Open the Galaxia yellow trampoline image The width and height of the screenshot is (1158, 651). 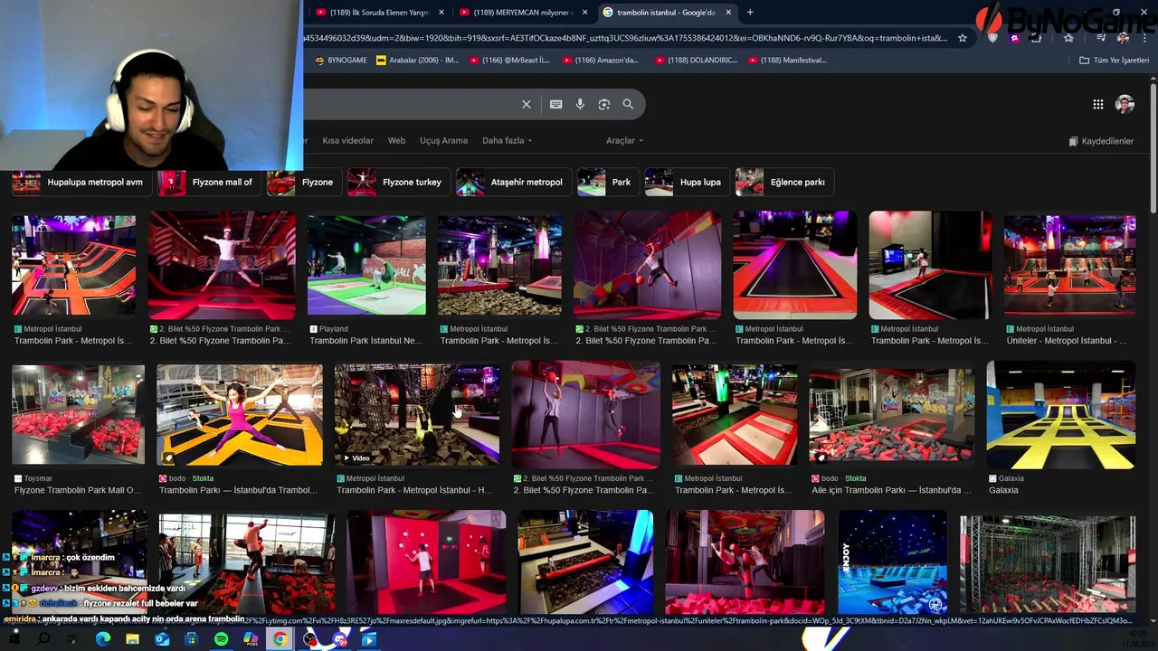tap(1060, 415)
